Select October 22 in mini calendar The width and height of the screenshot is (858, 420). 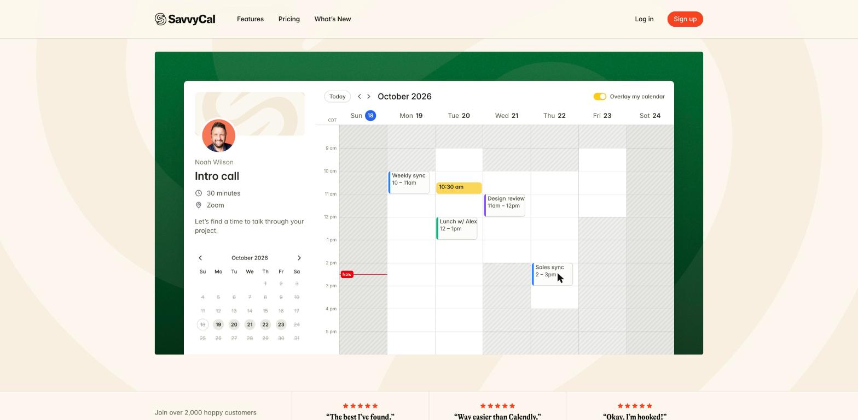click(x=265, y=324)
